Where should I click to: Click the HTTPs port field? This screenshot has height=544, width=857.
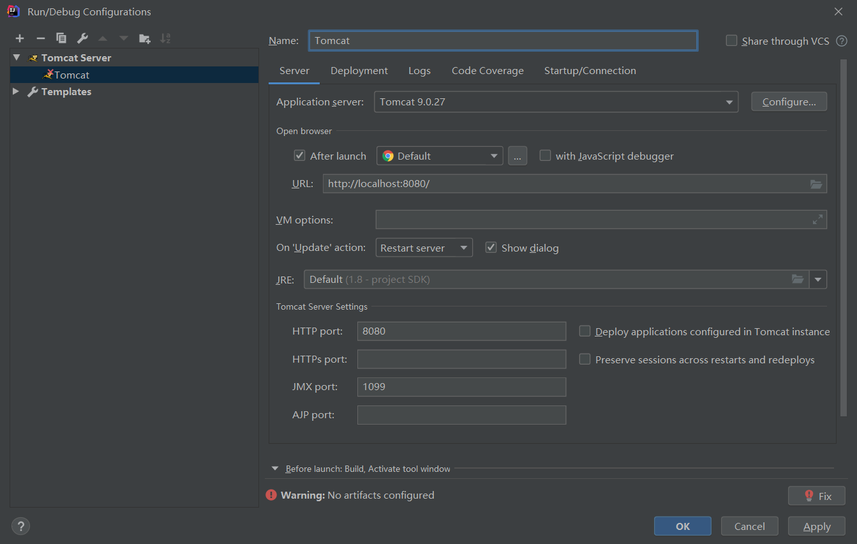coord(461,359)
